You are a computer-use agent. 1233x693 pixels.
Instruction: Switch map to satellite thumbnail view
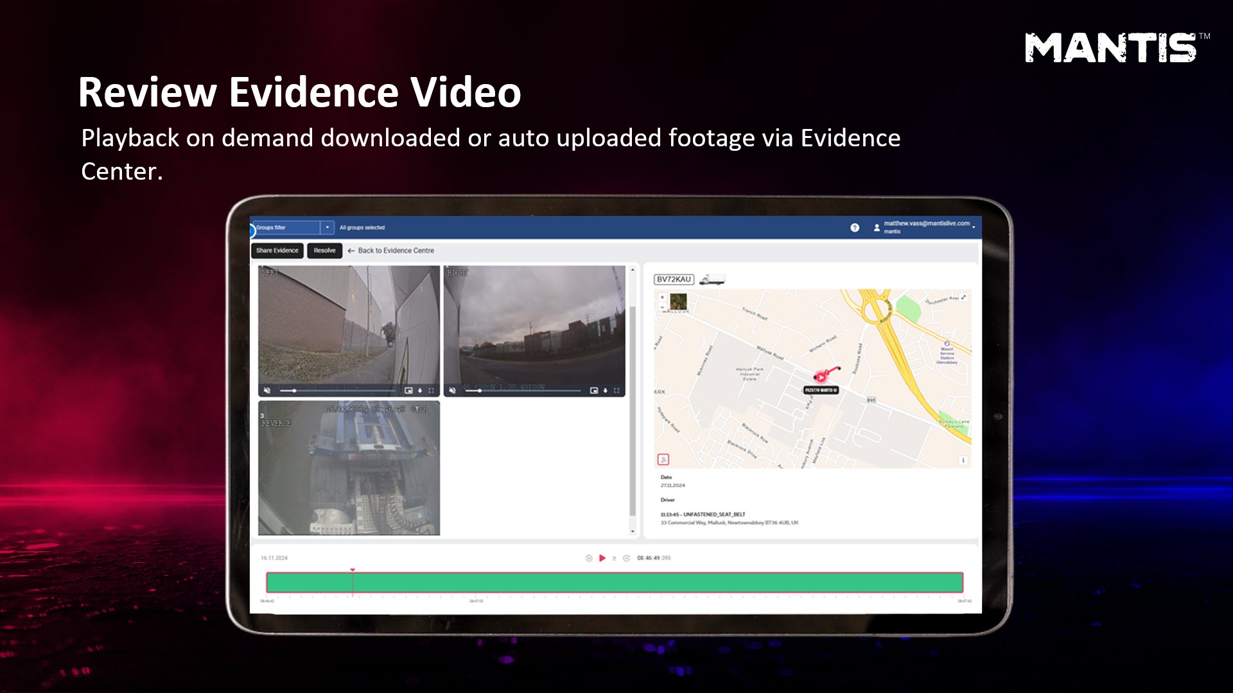click(x=678, y=301)
